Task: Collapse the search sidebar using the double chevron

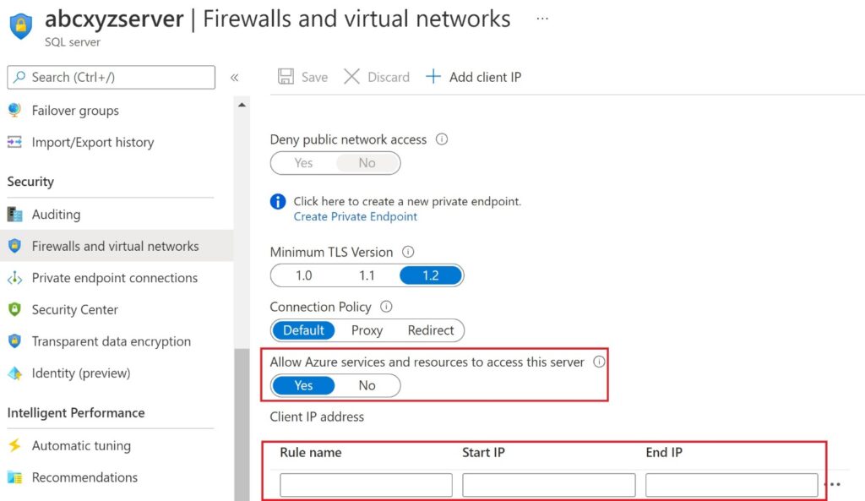Action: click(x=235, y=77)
